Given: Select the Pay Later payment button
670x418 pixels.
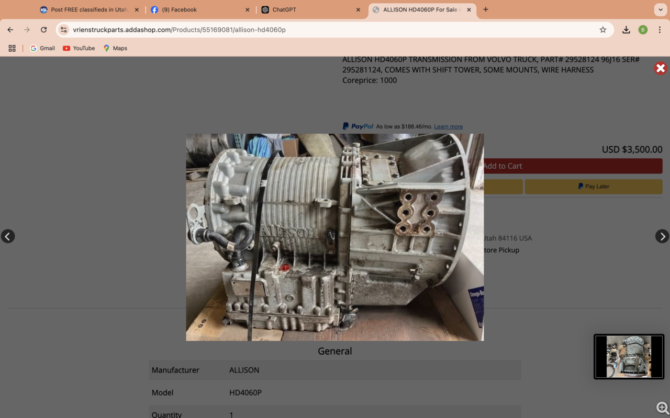Looking at the screenshot, I should tap(593, 186).
